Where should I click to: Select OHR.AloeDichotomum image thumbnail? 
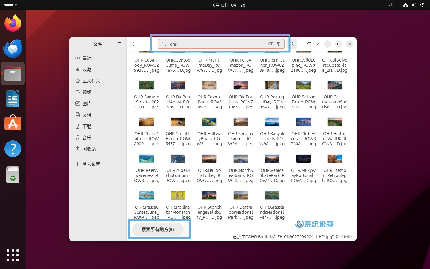(178, 159)
